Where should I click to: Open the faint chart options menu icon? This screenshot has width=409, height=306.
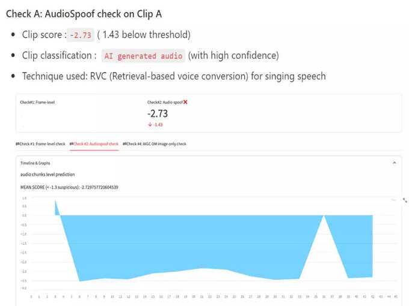tap(394, 200)
